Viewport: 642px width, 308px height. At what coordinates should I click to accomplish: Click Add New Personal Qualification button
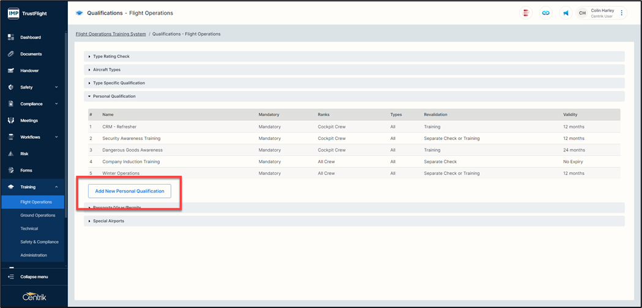[130, 191]
